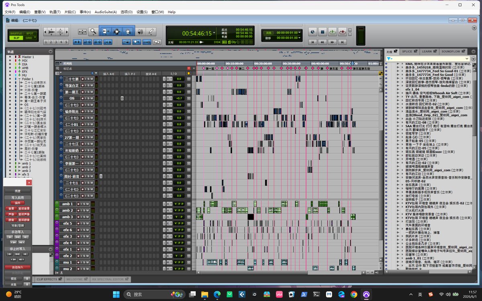Open File Explorer from the taskbar
The height and width of the screenshot is (301, 482).
click(204, 295)
